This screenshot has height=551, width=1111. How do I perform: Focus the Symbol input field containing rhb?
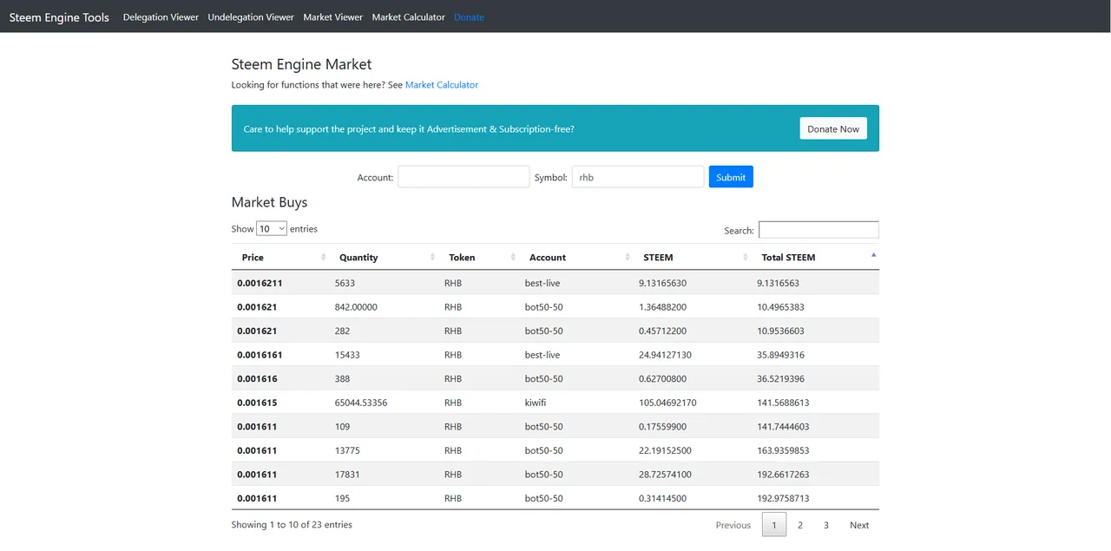pyautogui.click(x=638, y=177)
